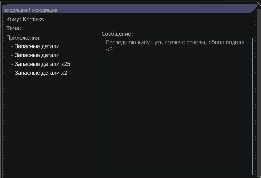Click the Приложения: section heading
Viewport: 261px width, 178px height.
23,38
